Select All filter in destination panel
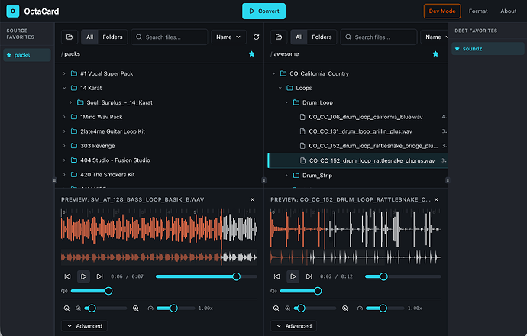The image size is (527, 336). click(299, 37)
